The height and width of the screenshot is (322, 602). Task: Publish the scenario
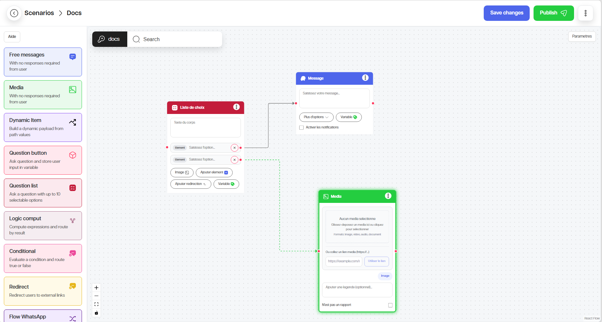[x=553, y=13]
